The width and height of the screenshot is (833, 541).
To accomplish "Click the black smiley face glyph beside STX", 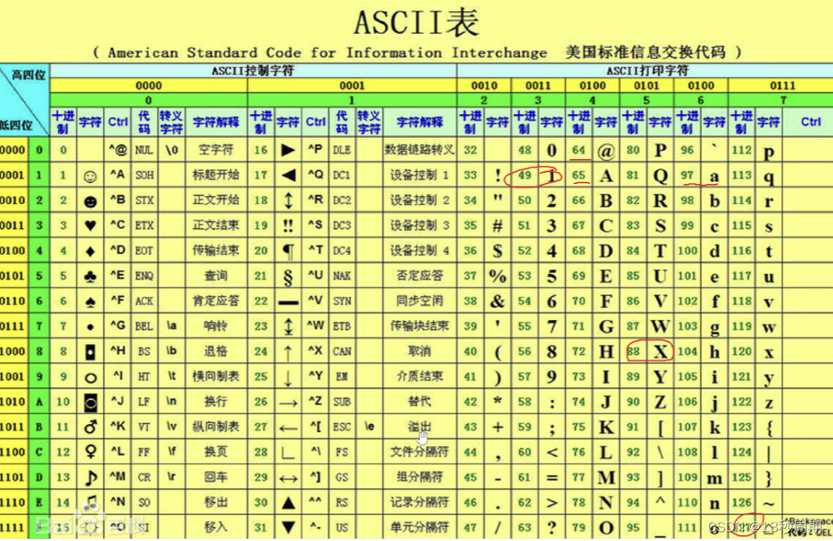I will point(91,202).
